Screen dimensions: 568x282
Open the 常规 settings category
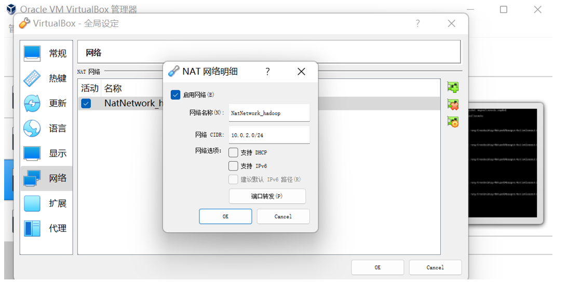pos(46,53)
